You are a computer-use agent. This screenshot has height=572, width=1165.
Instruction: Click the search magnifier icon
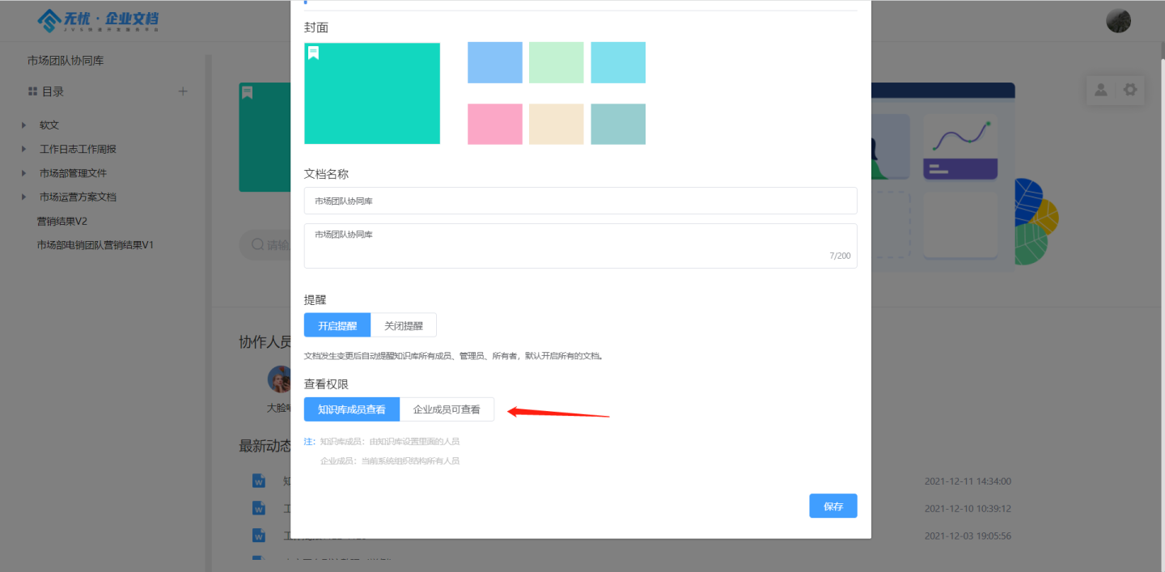click(x=258, y=244)
